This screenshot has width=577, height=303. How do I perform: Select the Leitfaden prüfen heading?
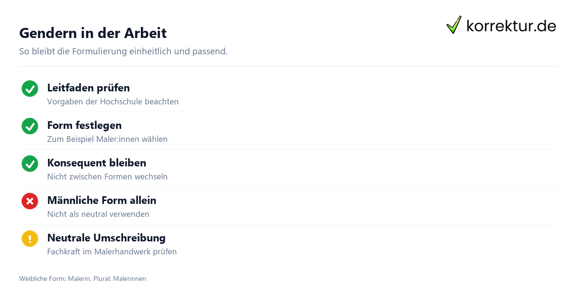click(x=88, y=88)
